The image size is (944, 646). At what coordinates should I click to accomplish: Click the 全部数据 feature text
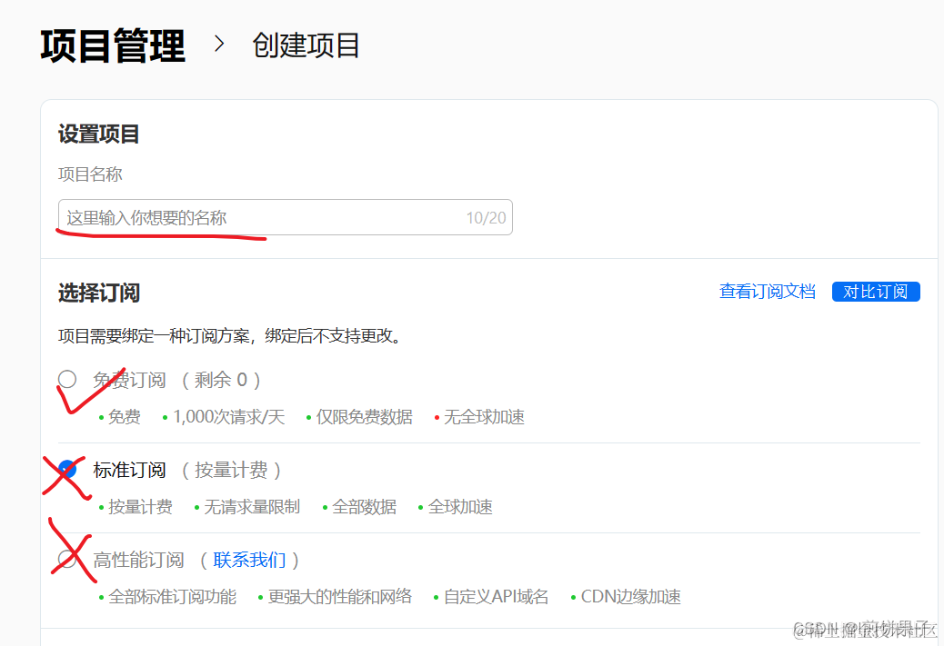click(365, 507)
